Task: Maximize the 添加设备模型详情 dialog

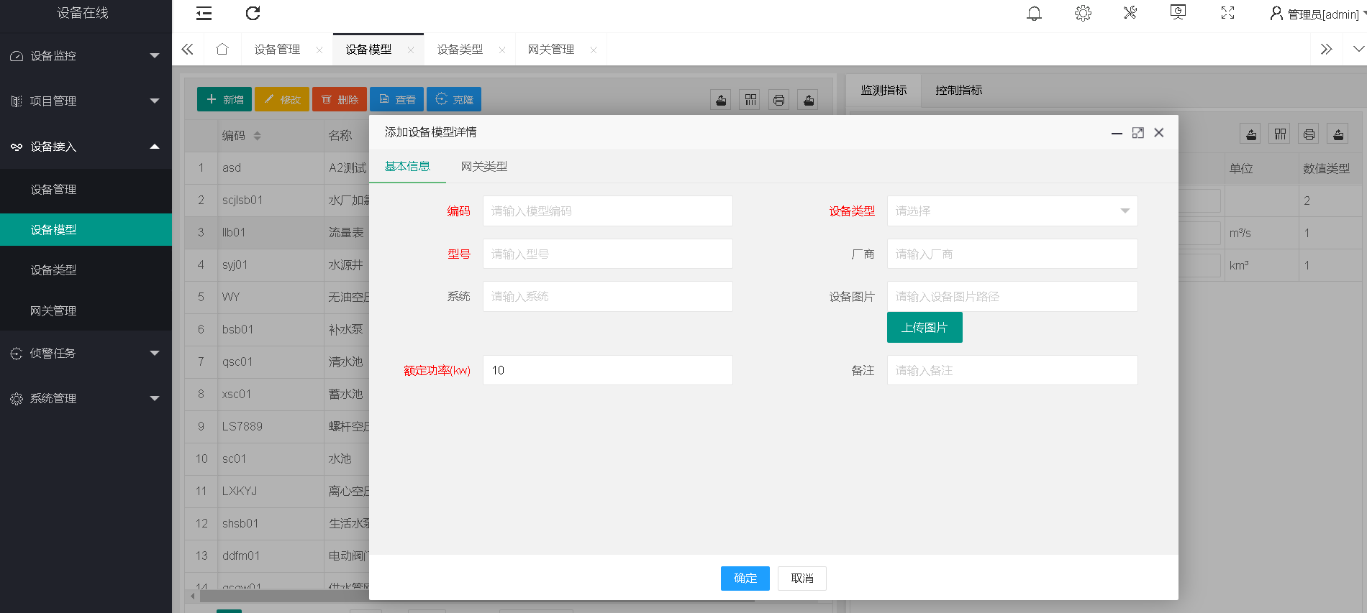Action: tap(1137, 132)
